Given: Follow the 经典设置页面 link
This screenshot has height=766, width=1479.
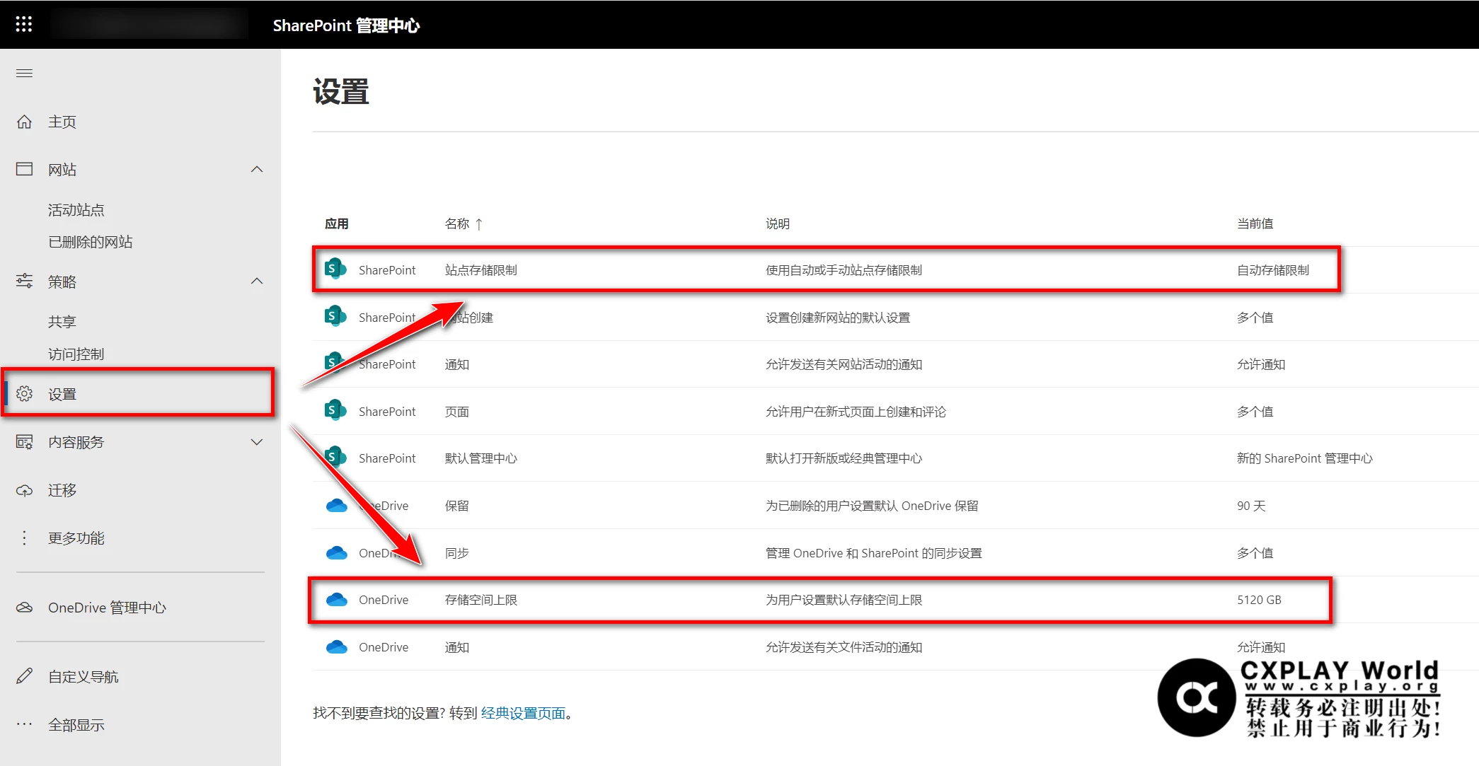Looking at the screenshot, I should [x=523, y=713].
